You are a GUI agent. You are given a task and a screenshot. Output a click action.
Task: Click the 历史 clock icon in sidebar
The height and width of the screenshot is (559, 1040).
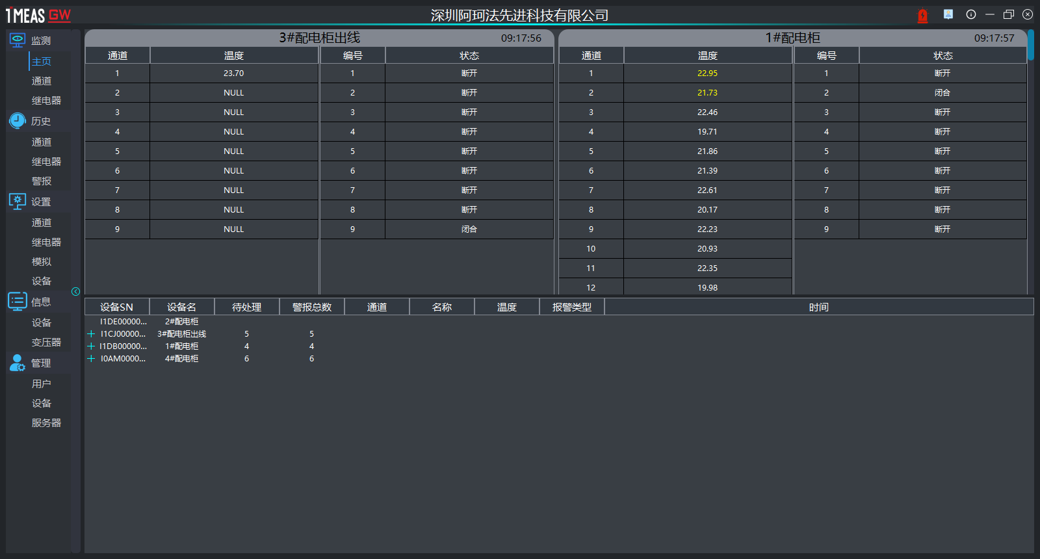click(x=18, y=121)
